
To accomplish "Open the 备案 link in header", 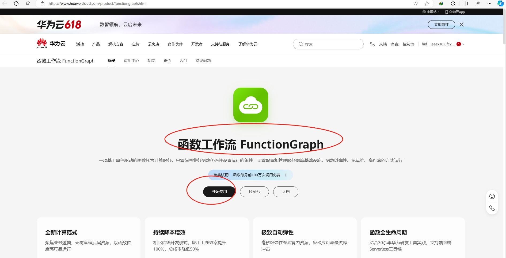I will pos(395,44).
